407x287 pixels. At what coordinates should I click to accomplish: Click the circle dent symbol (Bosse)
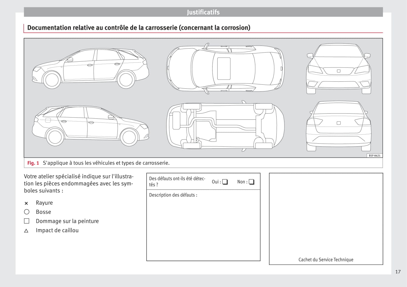click(x=27, y=212)
